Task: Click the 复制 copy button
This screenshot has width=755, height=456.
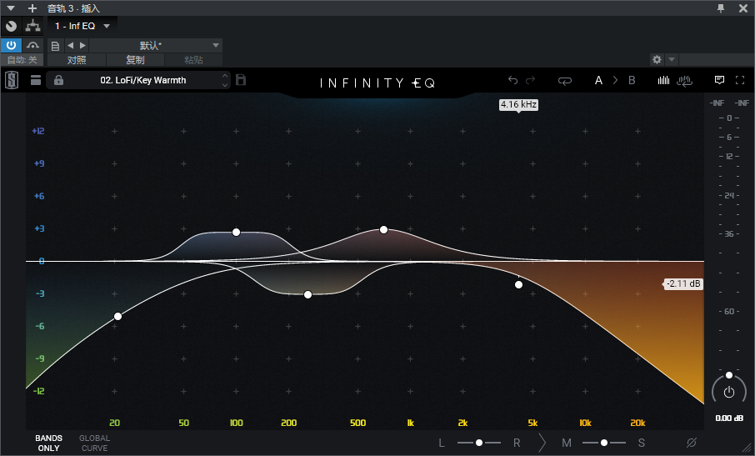Action: point(135,60)
